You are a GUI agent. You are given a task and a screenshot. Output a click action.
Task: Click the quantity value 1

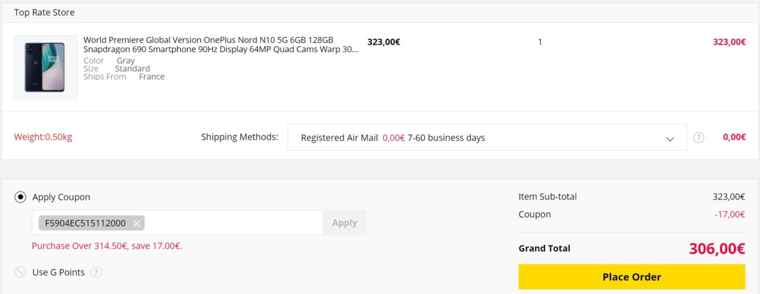[x=540, y=42]
